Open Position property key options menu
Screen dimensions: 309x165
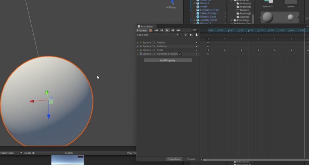tap(196, 42)
